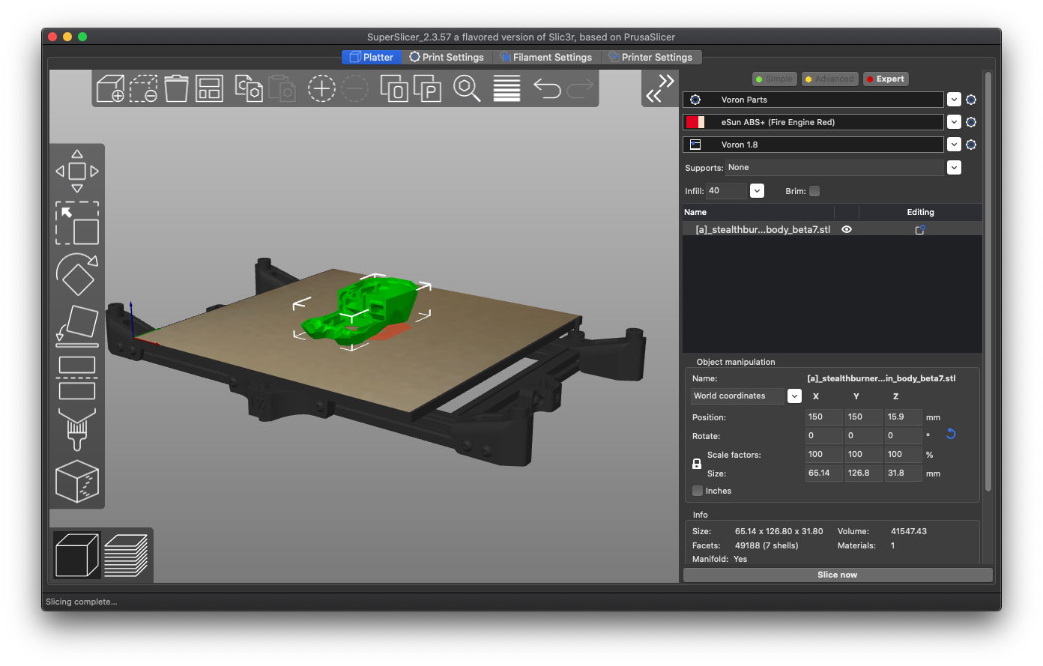
Task: Select the Cut tool
Action: coord(77,378)
